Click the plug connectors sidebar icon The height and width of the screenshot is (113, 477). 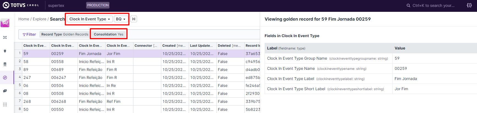[x=5, y=51]
